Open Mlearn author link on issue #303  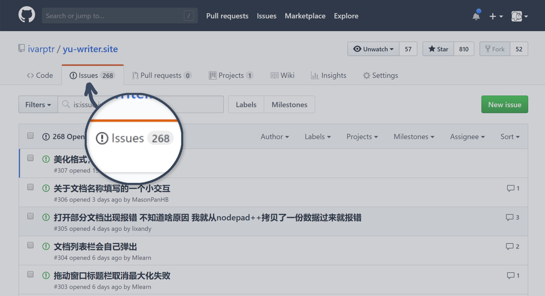(142, 286)
